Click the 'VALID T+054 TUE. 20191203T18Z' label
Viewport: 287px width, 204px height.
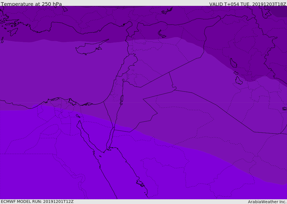[248, 4]
